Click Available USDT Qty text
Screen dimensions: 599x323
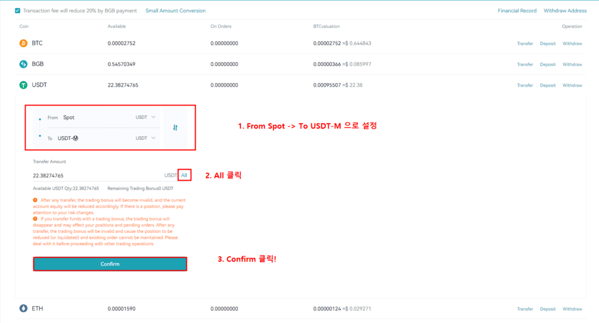tap(66, 188)
